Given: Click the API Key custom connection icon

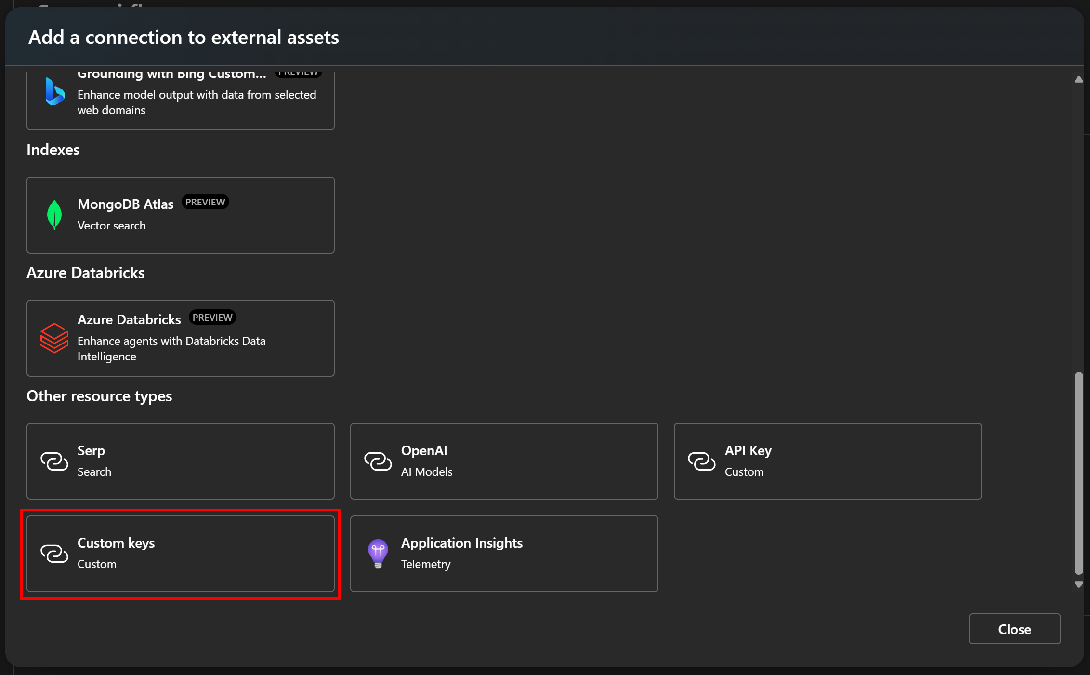Looking at the screenshot, I should pos(702,460).
